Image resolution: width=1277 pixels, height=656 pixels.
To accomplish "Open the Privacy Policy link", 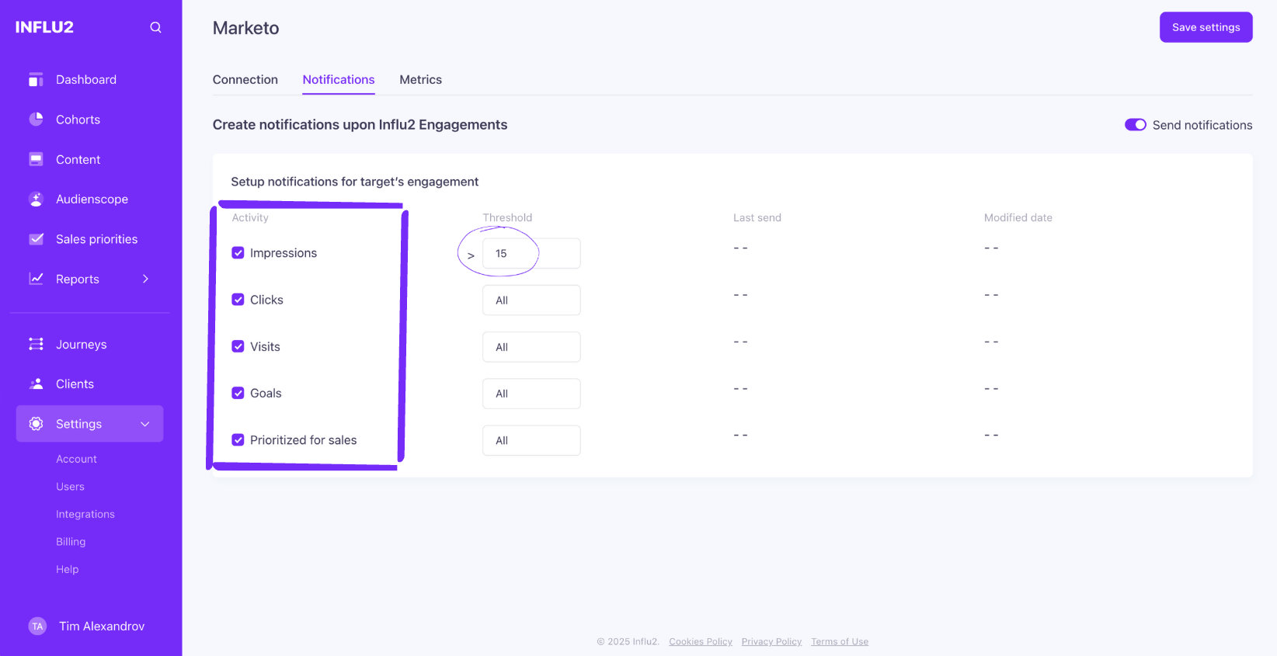I will pos(771,642).
